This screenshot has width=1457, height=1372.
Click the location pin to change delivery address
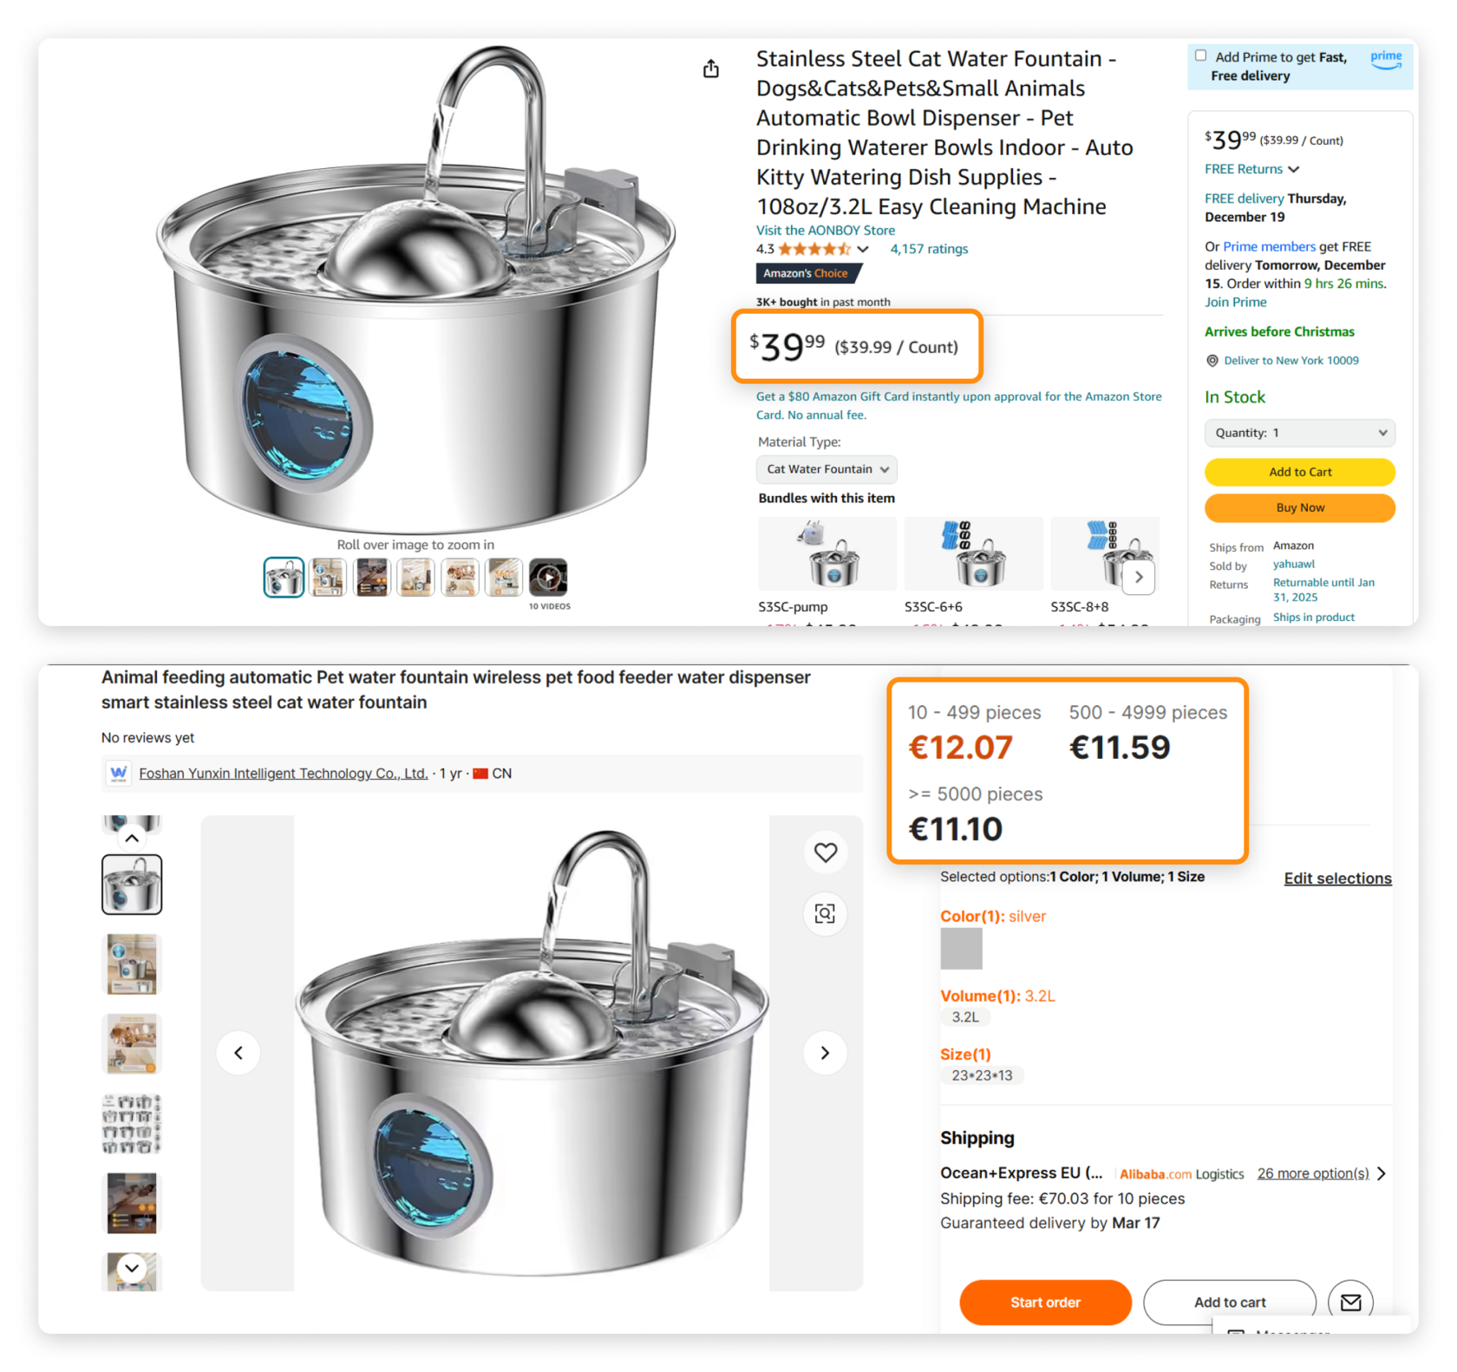point(1212,361)
